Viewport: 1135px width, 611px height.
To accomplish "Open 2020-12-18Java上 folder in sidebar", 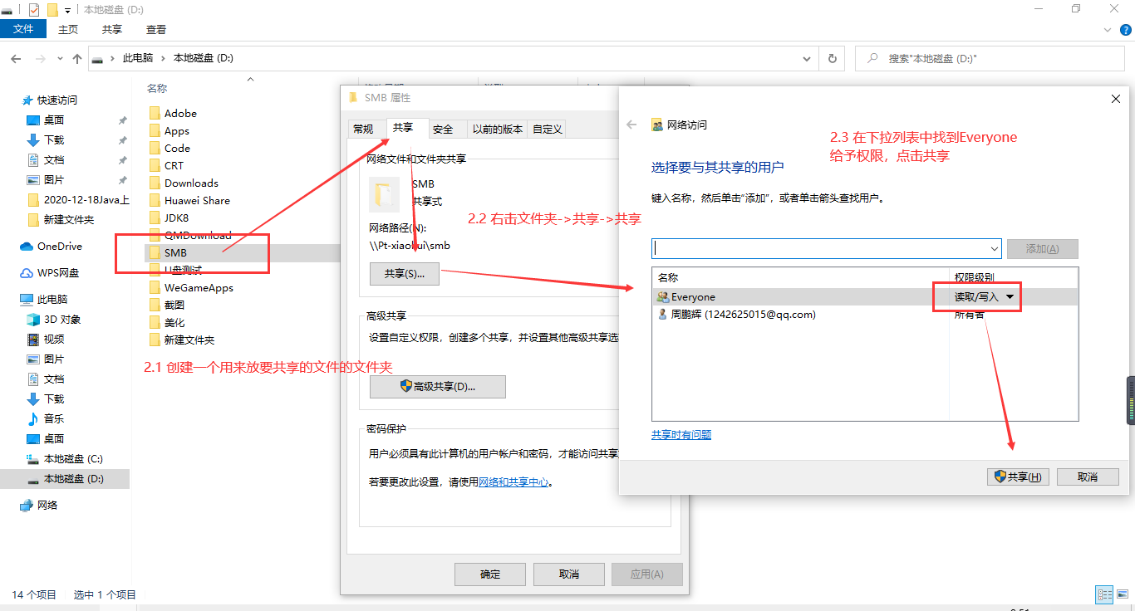I will pyautogui.click(x=77, y=199).
